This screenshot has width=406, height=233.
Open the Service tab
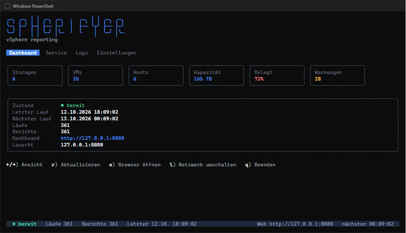pyautogui.click(x=56, y=53)
